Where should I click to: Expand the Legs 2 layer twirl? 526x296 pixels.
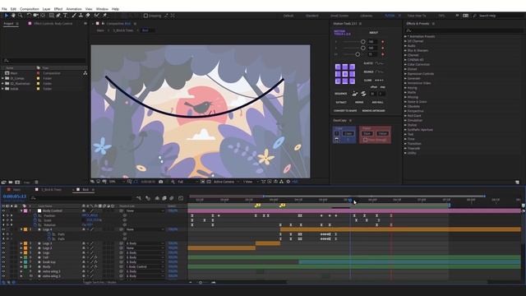click(21, 248)
